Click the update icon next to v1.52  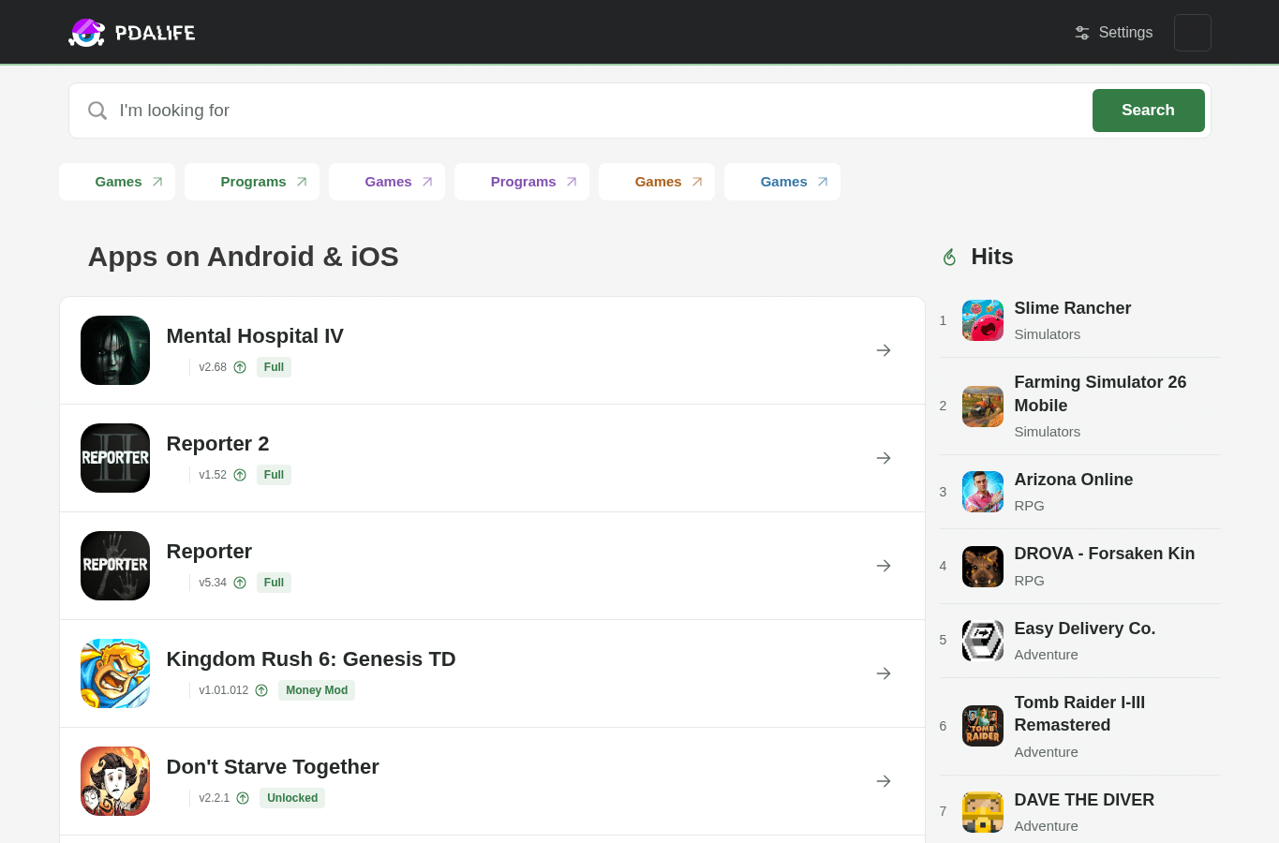[x=240, y=475]
